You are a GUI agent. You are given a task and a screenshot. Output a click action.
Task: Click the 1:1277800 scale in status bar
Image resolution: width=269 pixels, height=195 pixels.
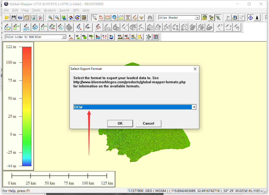[x=136, y=191]
